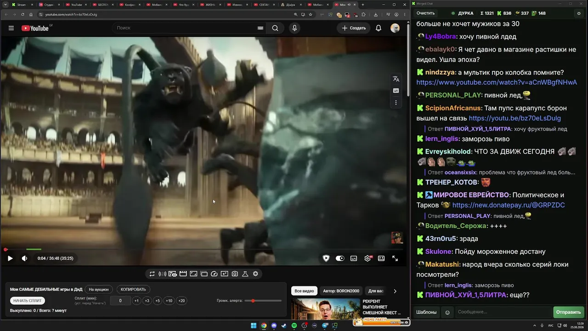Toggle the autoplay switch in player
The width and height of the screenshot is (588, 331).
point(340,258)
